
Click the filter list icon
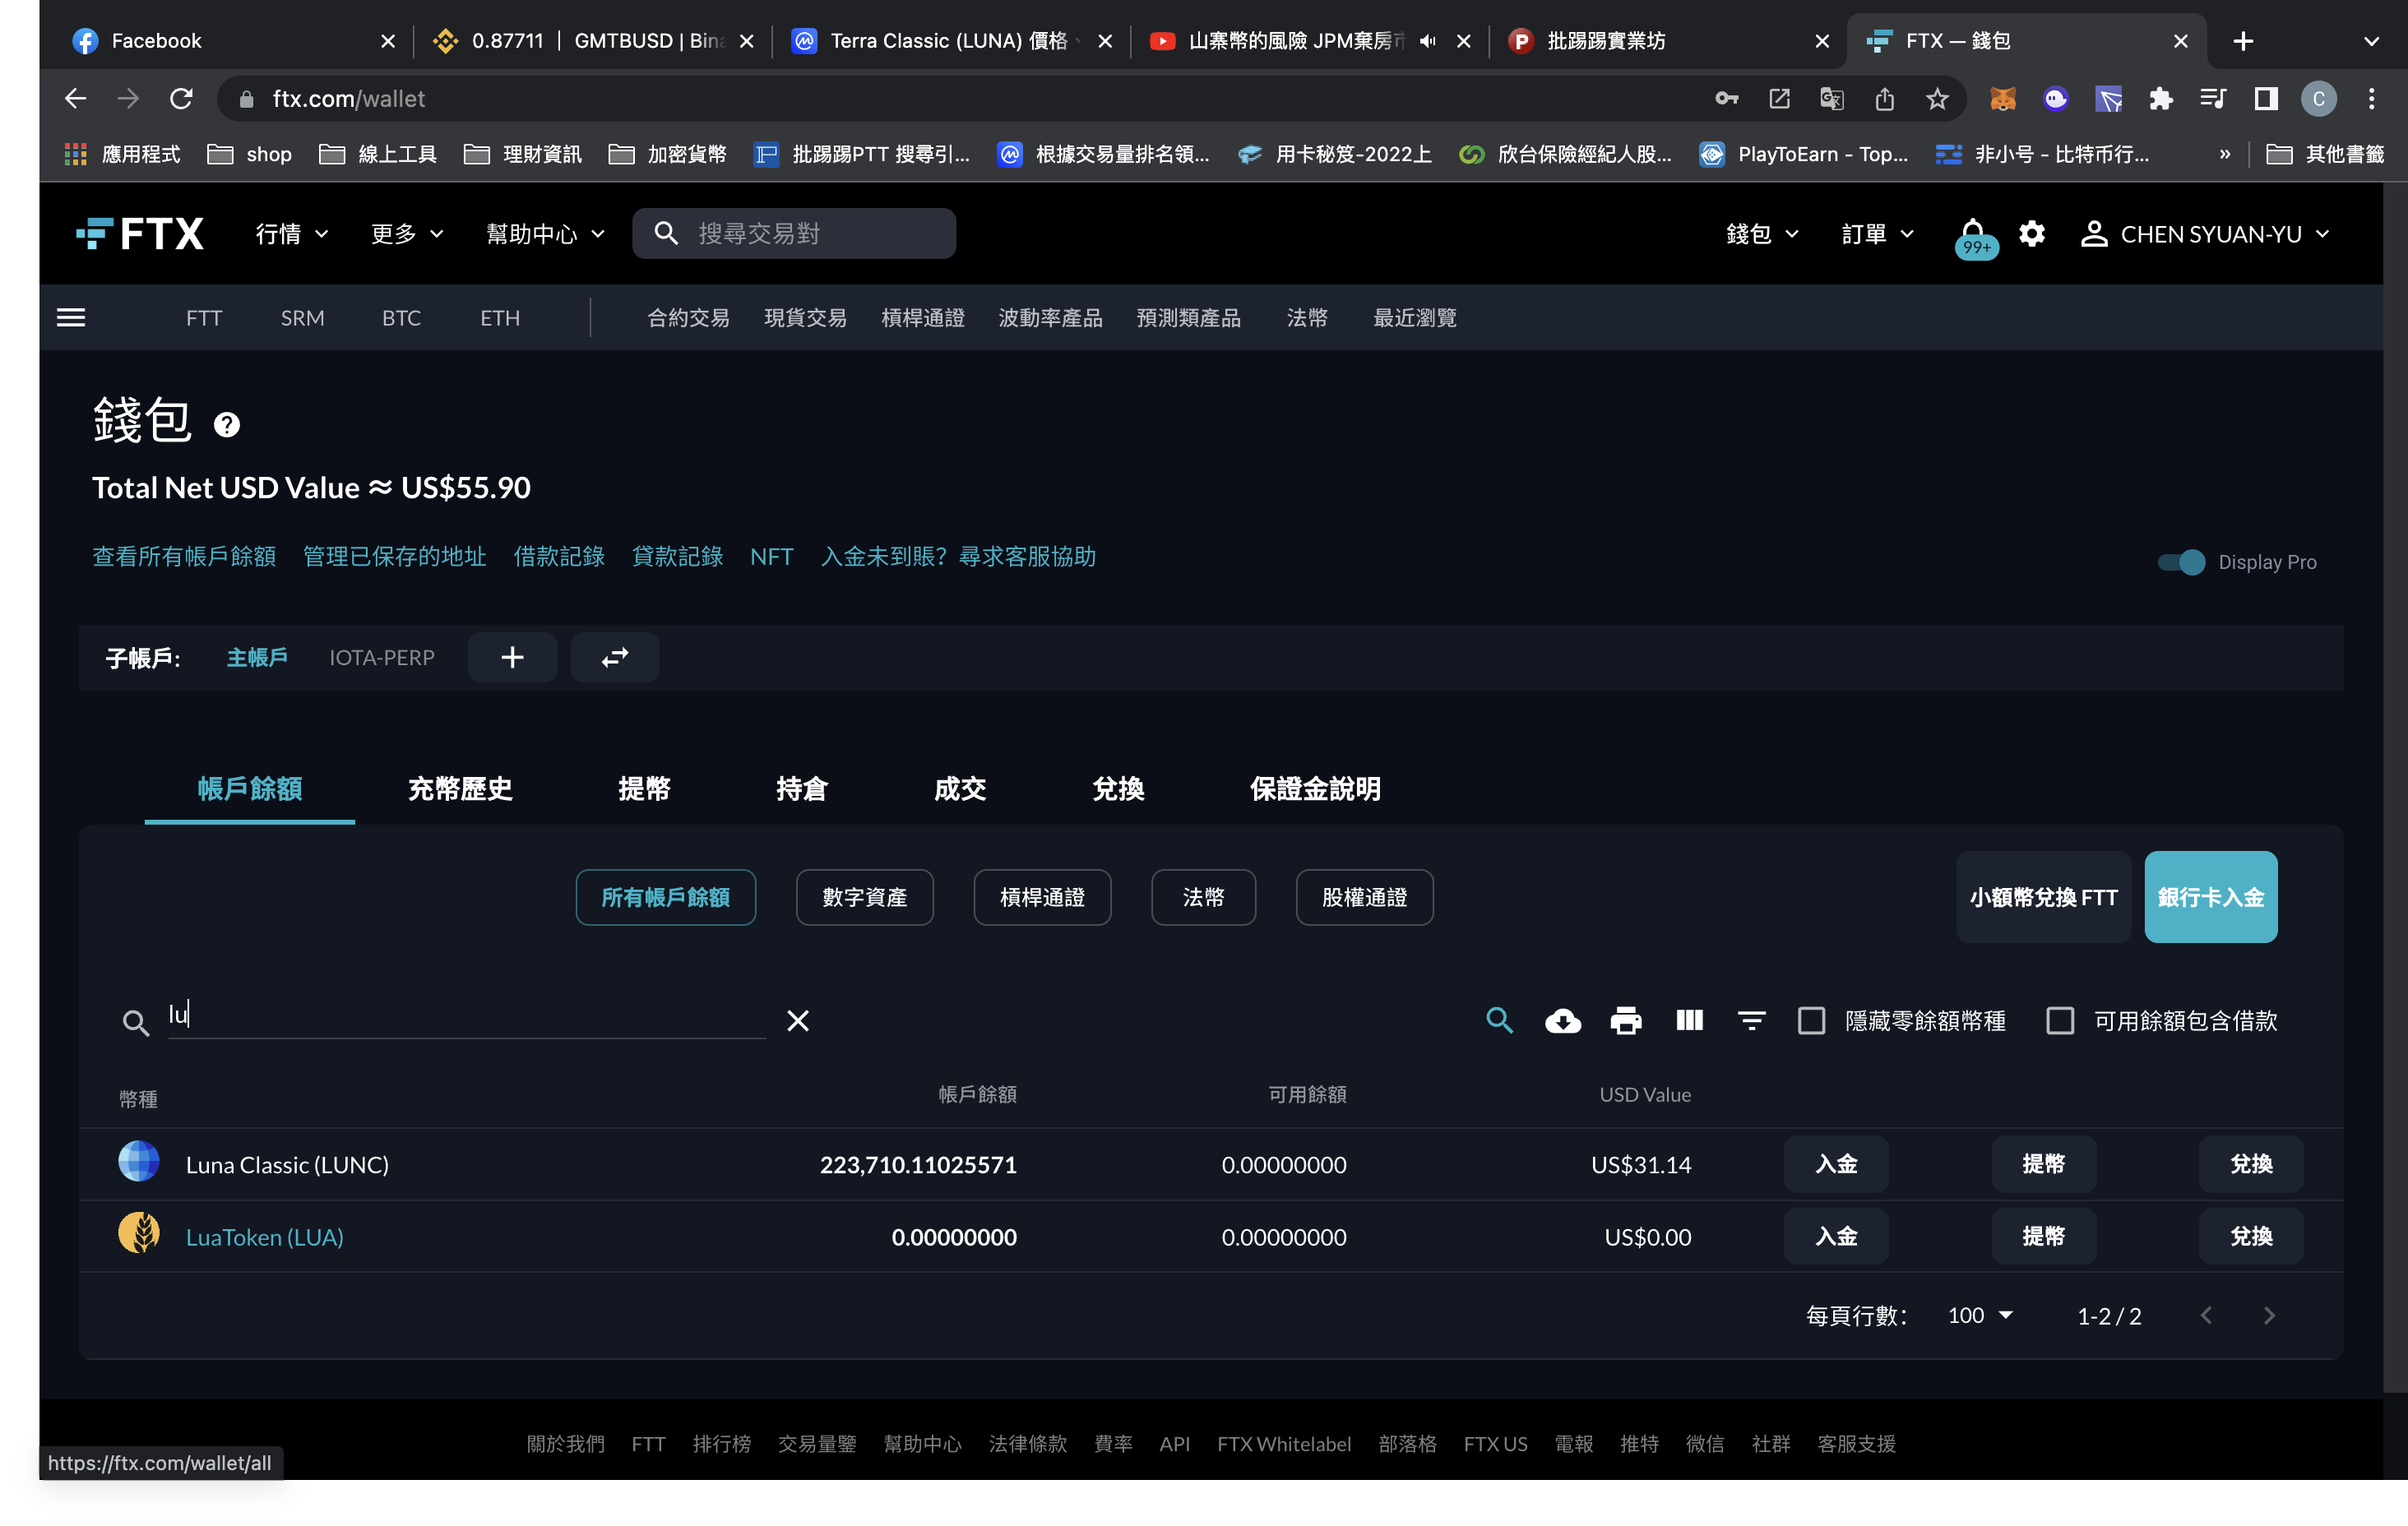click(1751, 1020)
